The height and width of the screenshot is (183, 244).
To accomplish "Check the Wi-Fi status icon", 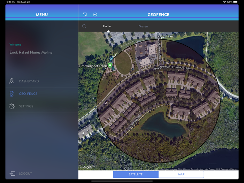I will [224, 2].
